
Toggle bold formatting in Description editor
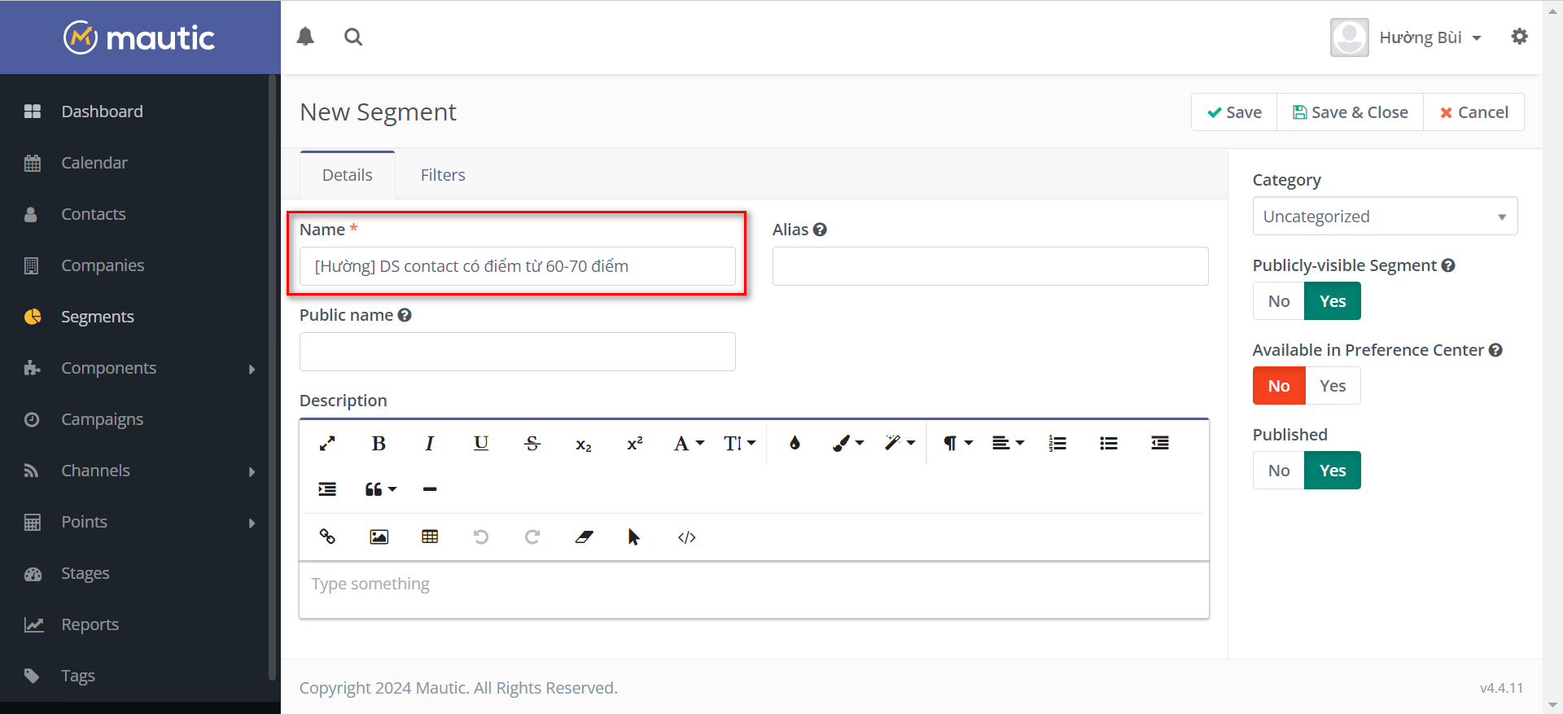coord(379,444)
